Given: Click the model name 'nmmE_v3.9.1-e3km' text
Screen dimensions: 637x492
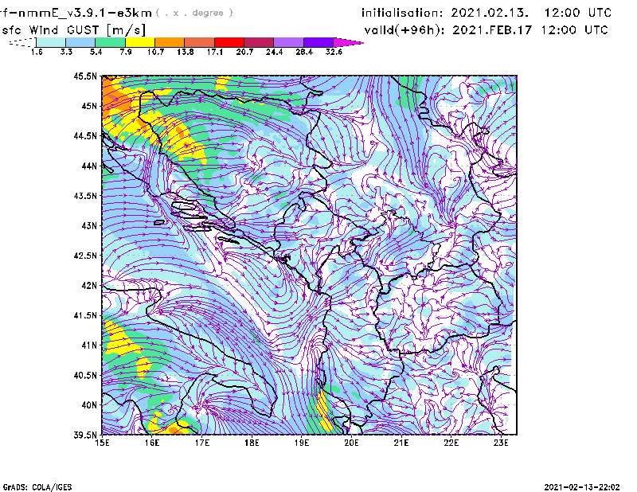Looking at the screenshot, I should coord(84,13).
